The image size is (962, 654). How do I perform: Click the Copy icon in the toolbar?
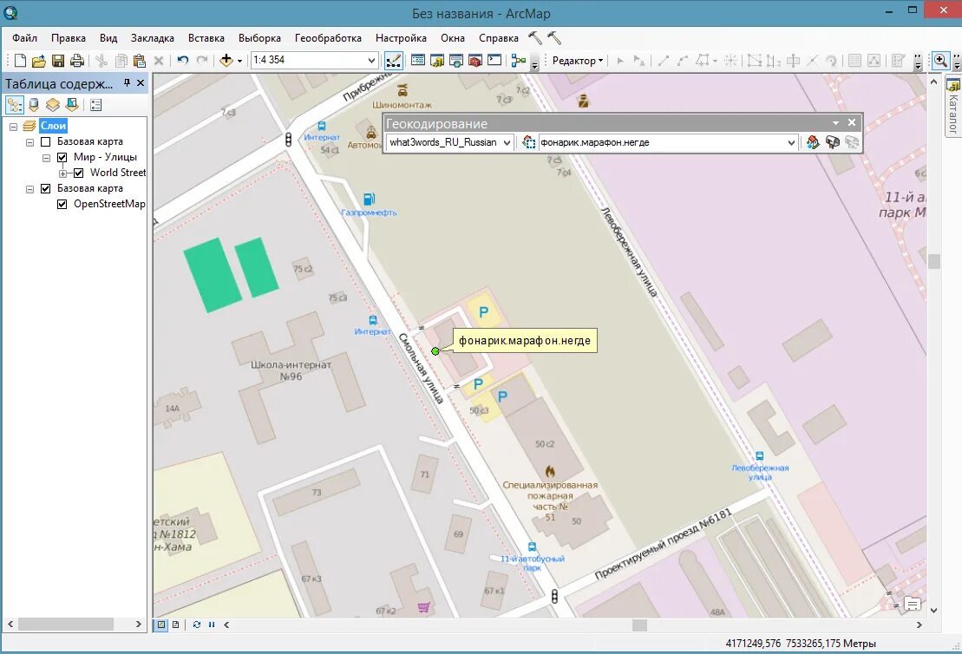point(121,60)
